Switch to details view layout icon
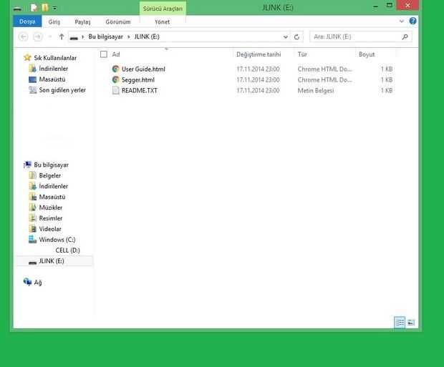This screenshot has width=444, height=367. pyautogui.click(x=400, y=323)
